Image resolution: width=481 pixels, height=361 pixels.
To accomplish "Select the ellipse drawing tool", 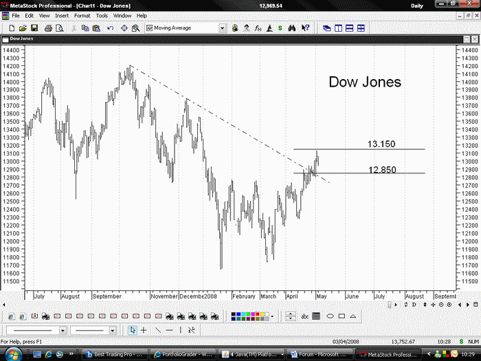I will point(330,316).
